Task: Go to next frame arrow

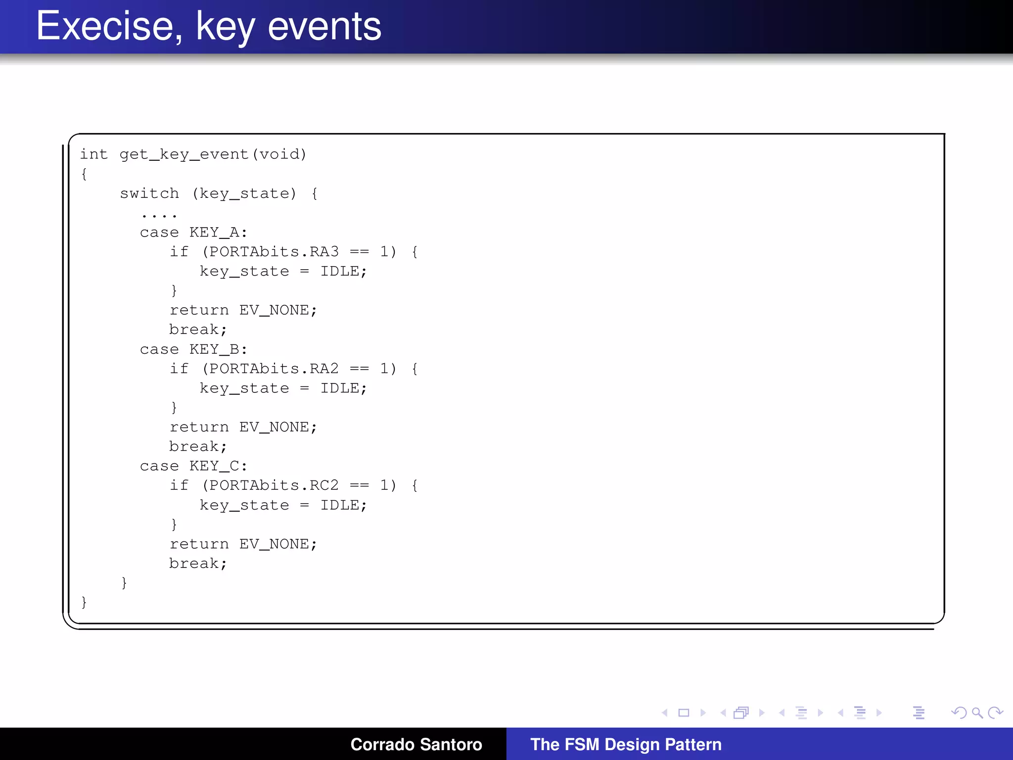Action: (762, 712)
